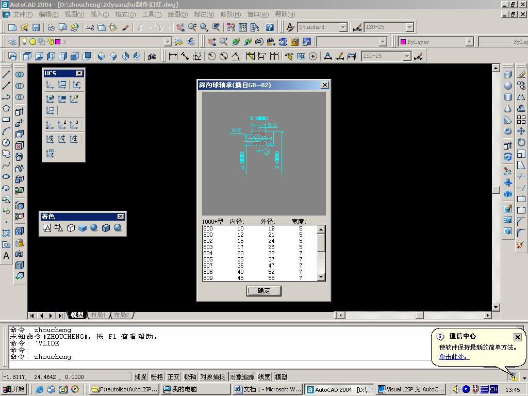
Task: Open the 绘图(D) menu
Action: [x=177, y=14]
